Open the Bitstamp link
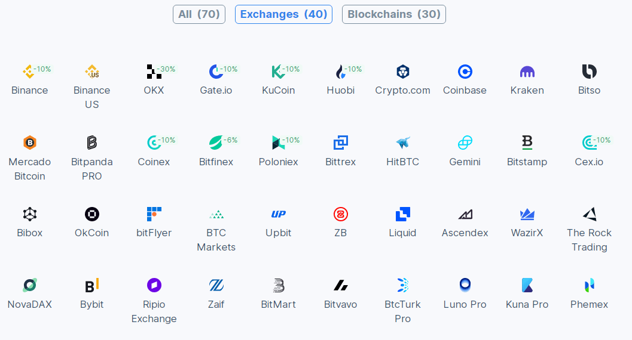 (527, 162)
